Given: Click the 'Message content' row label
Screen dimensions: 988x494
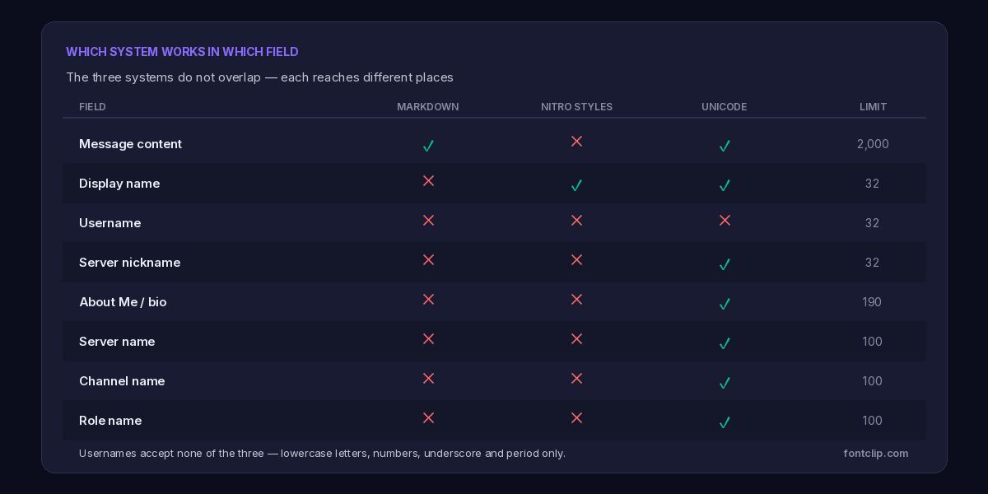Looking at the screenshot, I should click(x=130, y=144).
